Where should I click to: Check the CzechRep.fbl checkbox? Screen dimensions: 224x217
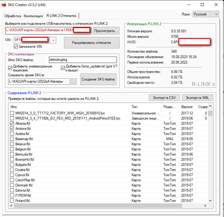point(12,180)
